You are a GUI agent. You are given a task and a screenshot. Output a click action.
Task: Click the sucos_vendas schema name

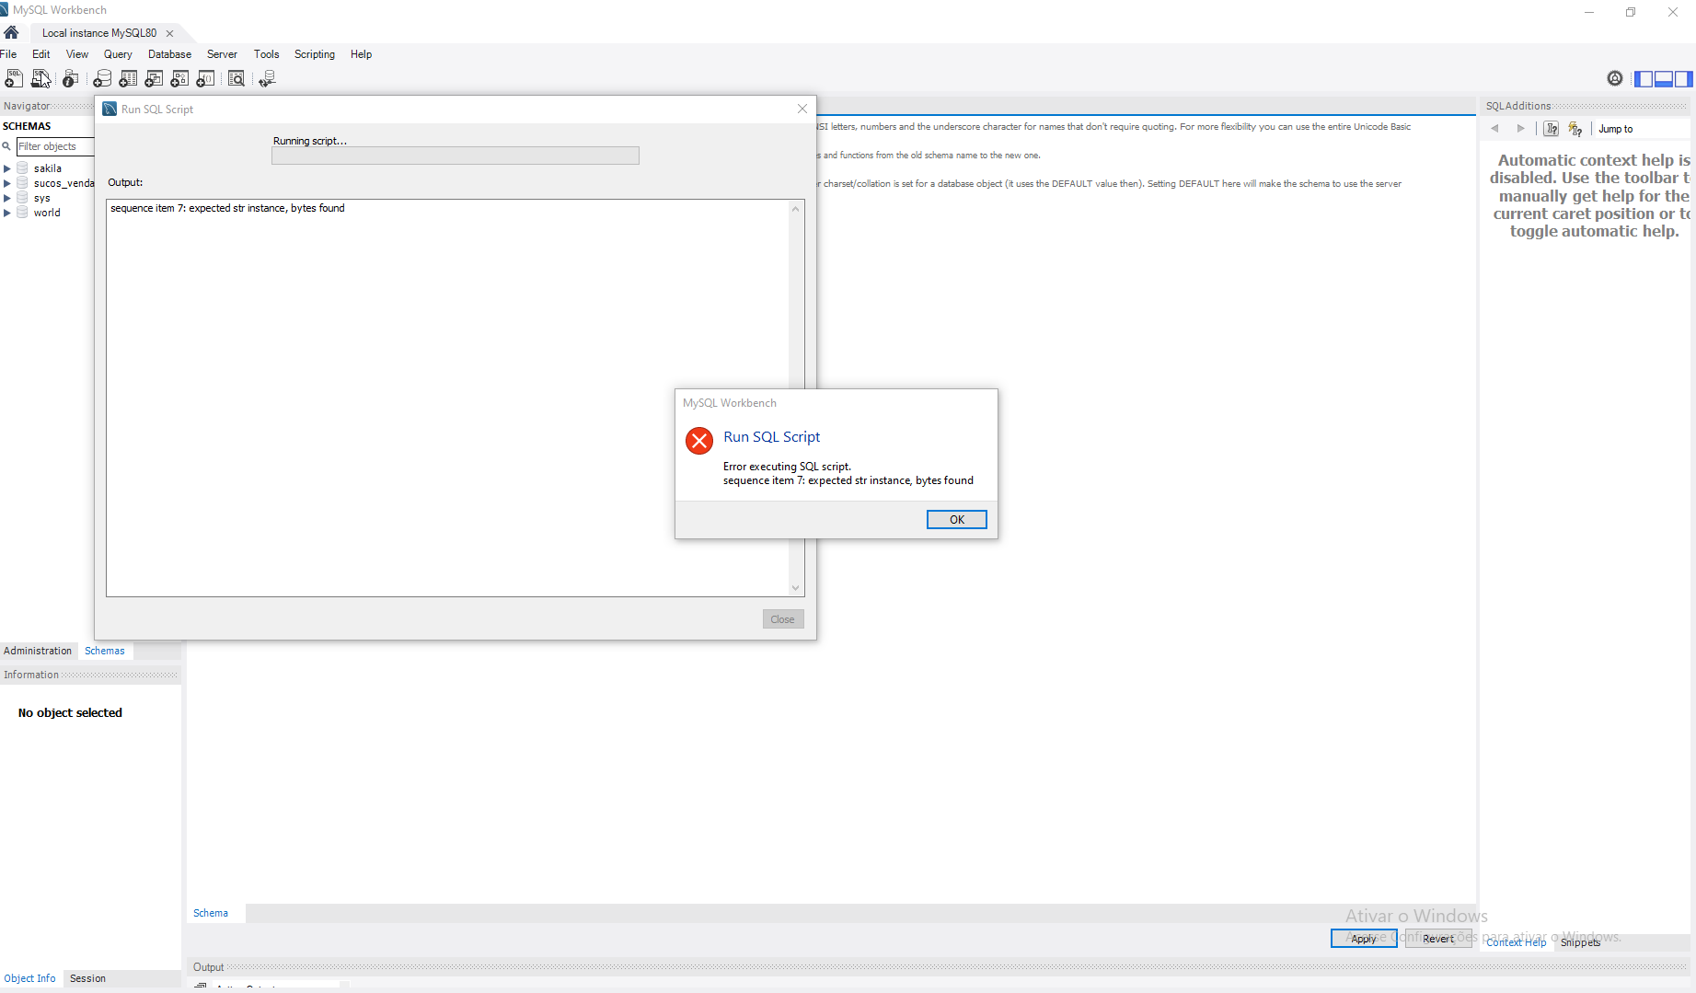[63, 183]
